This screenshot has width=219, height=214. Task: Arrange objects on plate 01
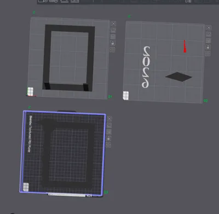tap(113, 37)
